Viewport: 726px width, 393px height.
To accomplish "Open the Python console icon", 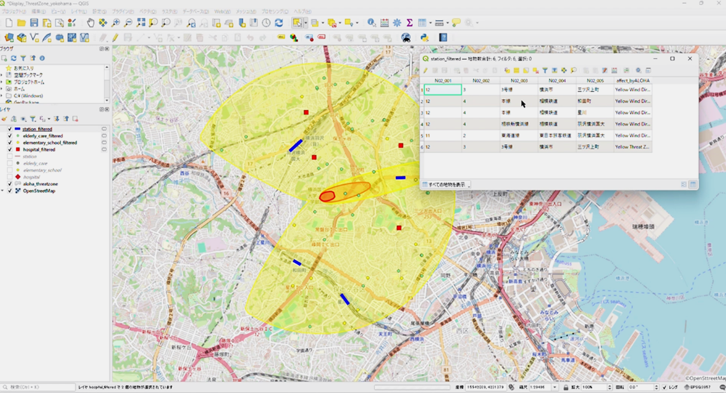I will pyautogui.click(x=424, y=37).
